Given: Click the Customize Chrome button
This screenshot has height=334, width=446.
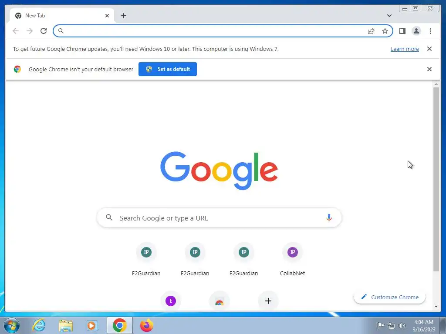Looking at the screenshot, I should pyautogui.click(x=390, y=297).
